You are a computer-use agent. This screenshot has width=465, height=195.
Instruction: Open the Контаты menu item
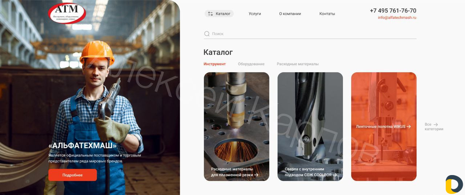(x=327, y=14)
